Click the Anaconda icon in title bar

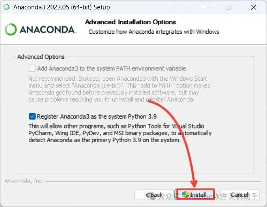[x=6, y=7]
